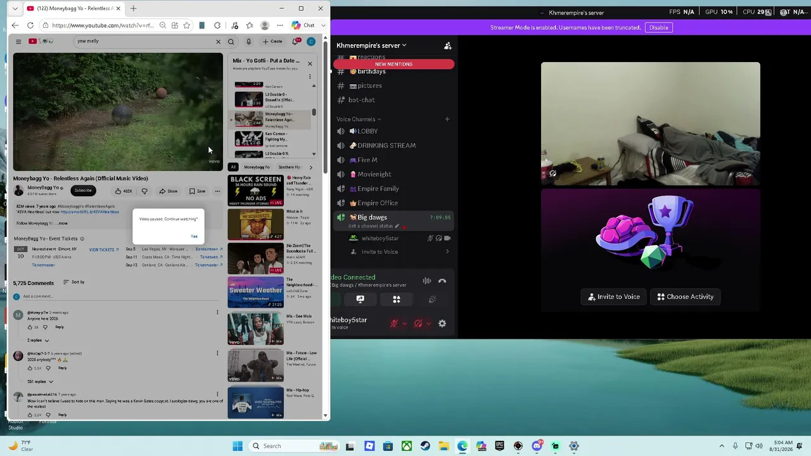Open the Sweater Weather video thumbnail

(255, 292)
